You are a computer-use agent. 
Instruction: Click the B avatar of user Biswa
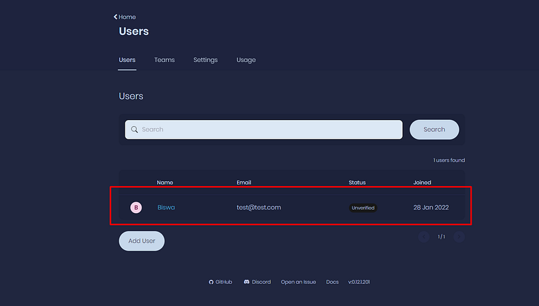(x=136, y=208)
